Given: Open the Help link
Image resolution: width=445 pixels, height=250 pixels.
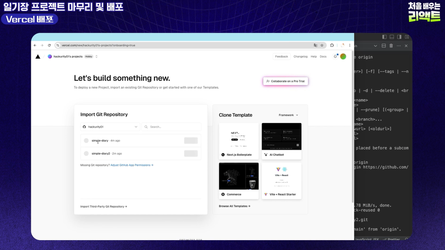Looking at the screenshot, I should tap(314, 56).
